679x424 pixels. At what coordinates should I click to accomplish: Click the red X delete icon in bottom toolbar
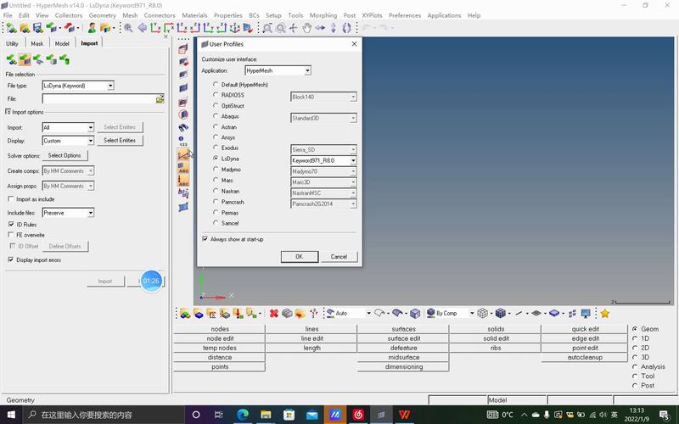pos(274,313)
